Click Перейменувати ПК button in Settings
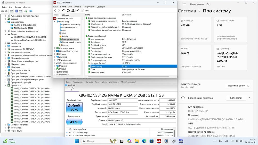The height and width of the screenshot is (145, 258). (238, 86)
